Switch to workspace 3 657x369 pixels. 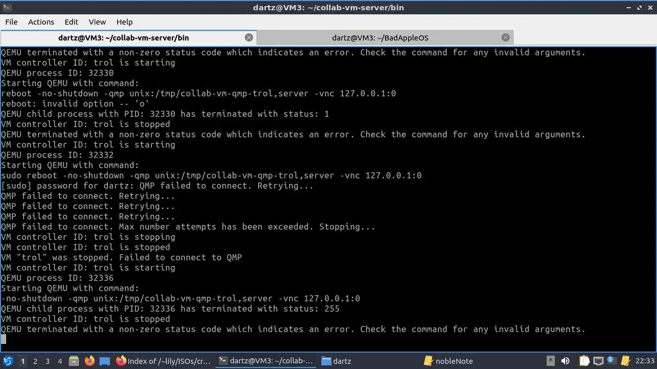[x=47, y=361]
